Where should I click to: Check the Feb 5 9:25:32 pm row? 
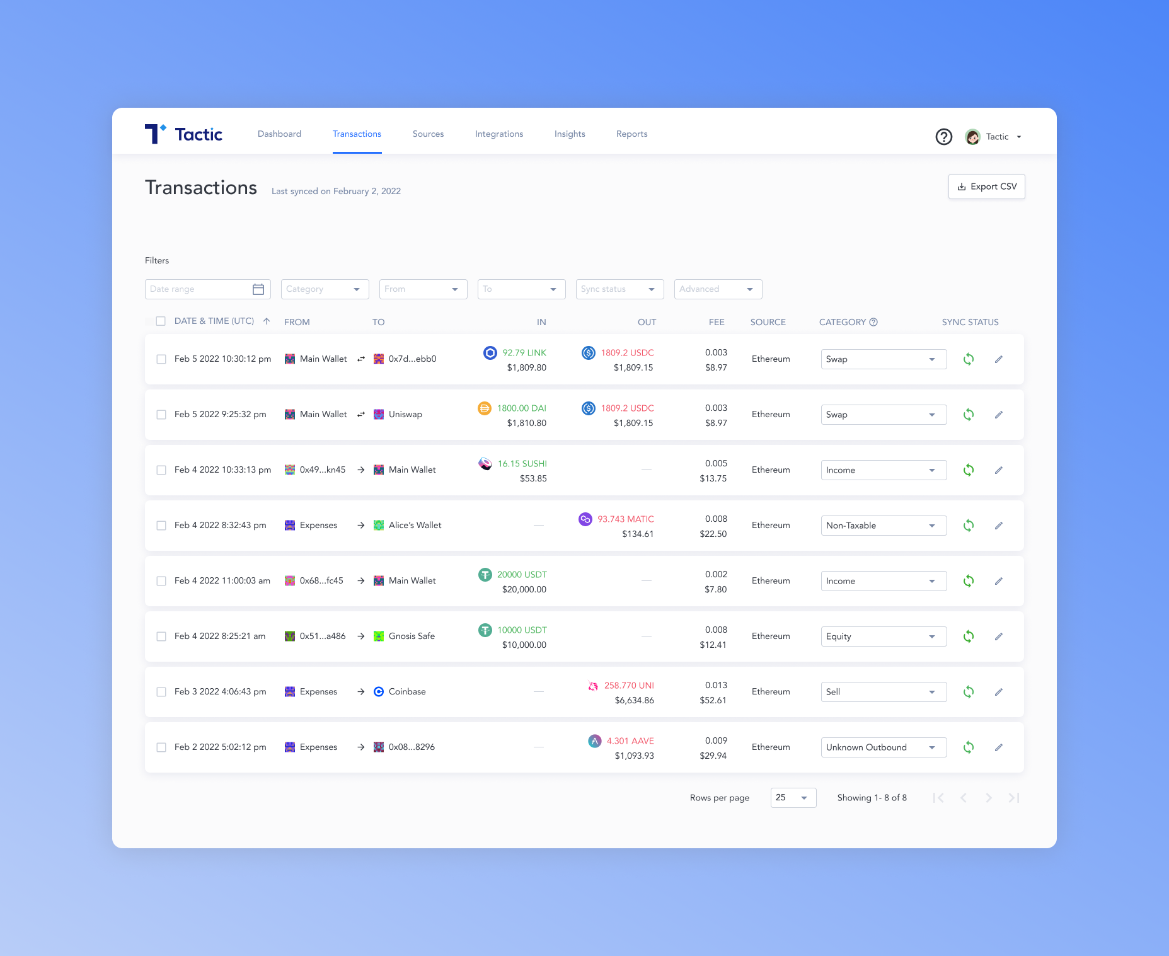(161, 415)
